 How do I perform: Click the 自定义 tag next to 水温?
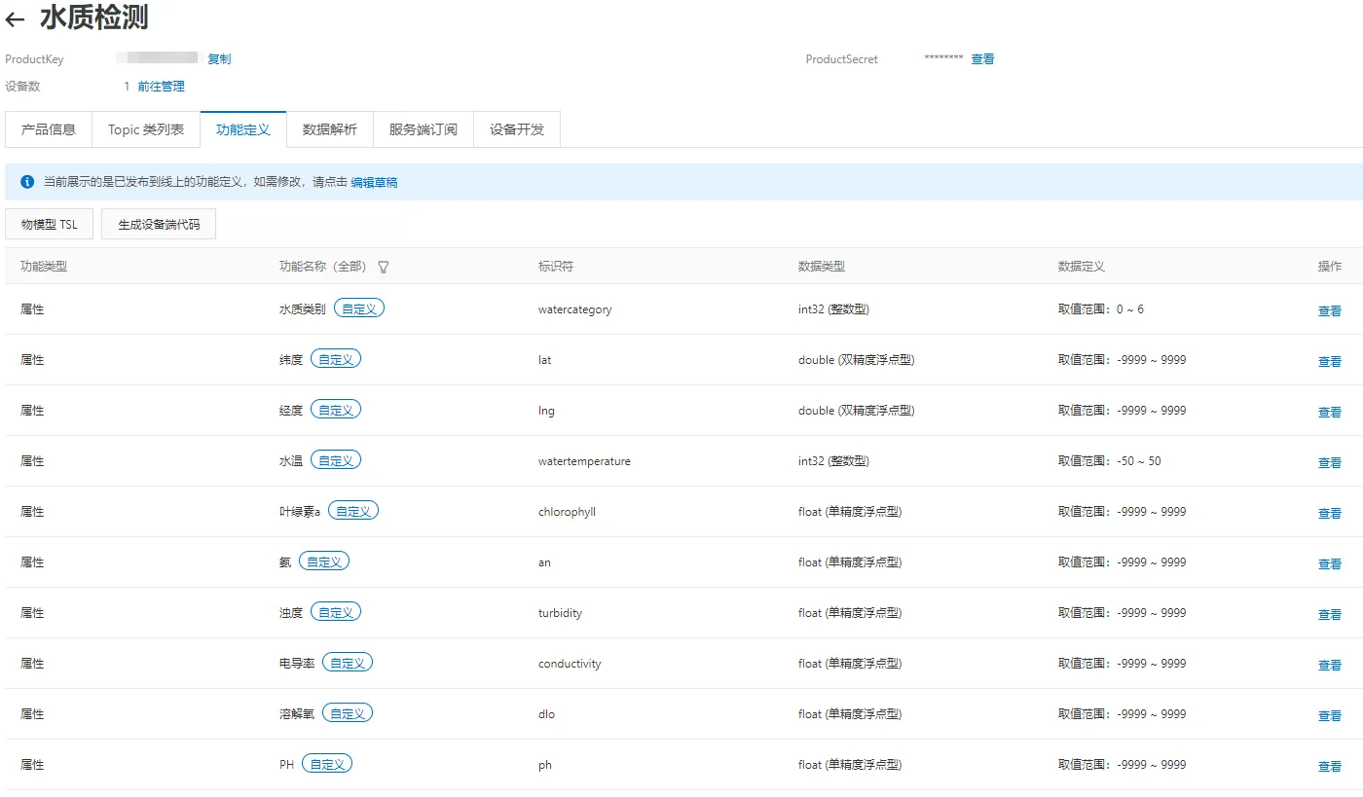click(336, 460)
